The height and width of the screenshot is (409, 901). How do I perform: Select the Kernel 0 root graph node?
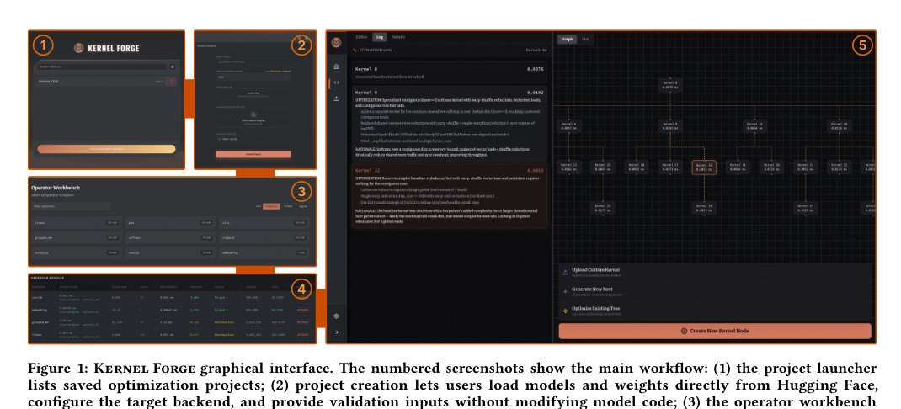[x=670, y=85]
